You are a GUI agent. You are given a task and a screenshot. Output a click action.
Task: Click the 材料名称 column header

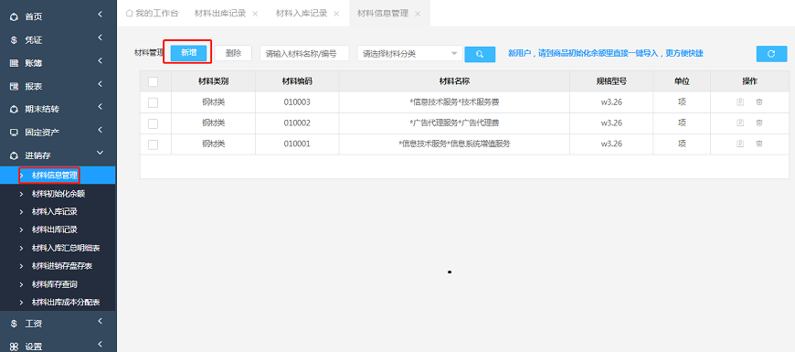coord(454,81)
